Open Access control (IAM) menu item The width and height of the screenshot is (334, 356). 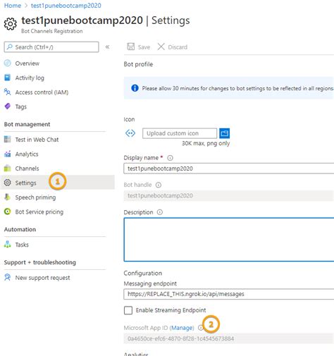pyautogui.click(x=42, y=92)
